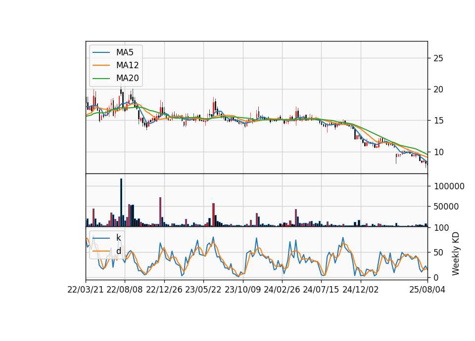The image size is (475, 341).
Task: Click the MA5 legend label
Action: coord(125,52)
